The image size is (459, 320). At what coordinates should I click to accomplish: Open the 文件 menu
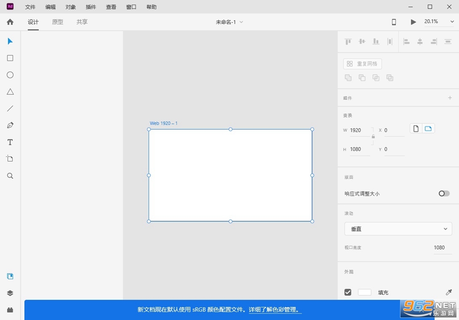(x=30, y=7)
